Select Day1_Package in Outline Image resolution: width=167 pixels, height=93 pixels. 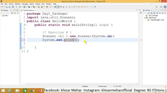click(x=153, y=16)
